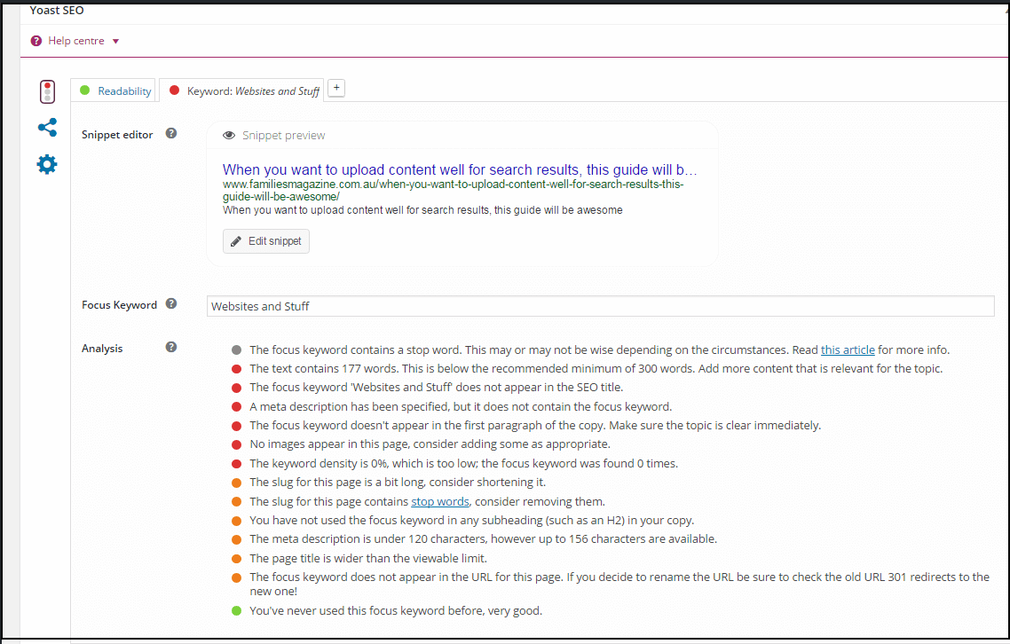Click the pencil icon on Edit snippet
Image resolution: width=1010 pixels, height=644 pixels.
click(236, 241)
